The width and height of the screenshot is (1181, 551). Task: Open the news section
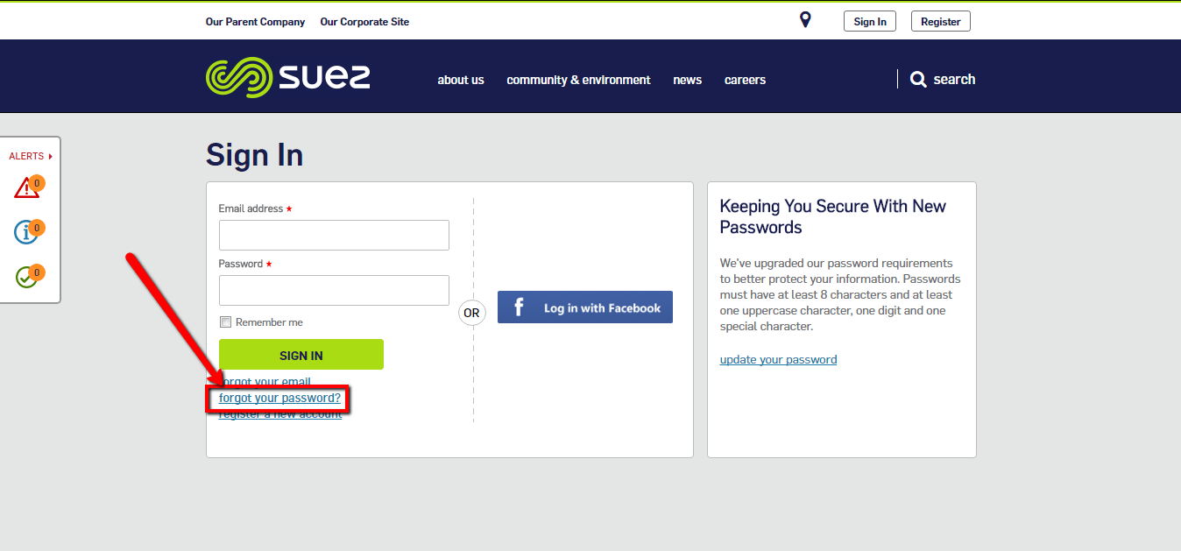tap(687, 80)
